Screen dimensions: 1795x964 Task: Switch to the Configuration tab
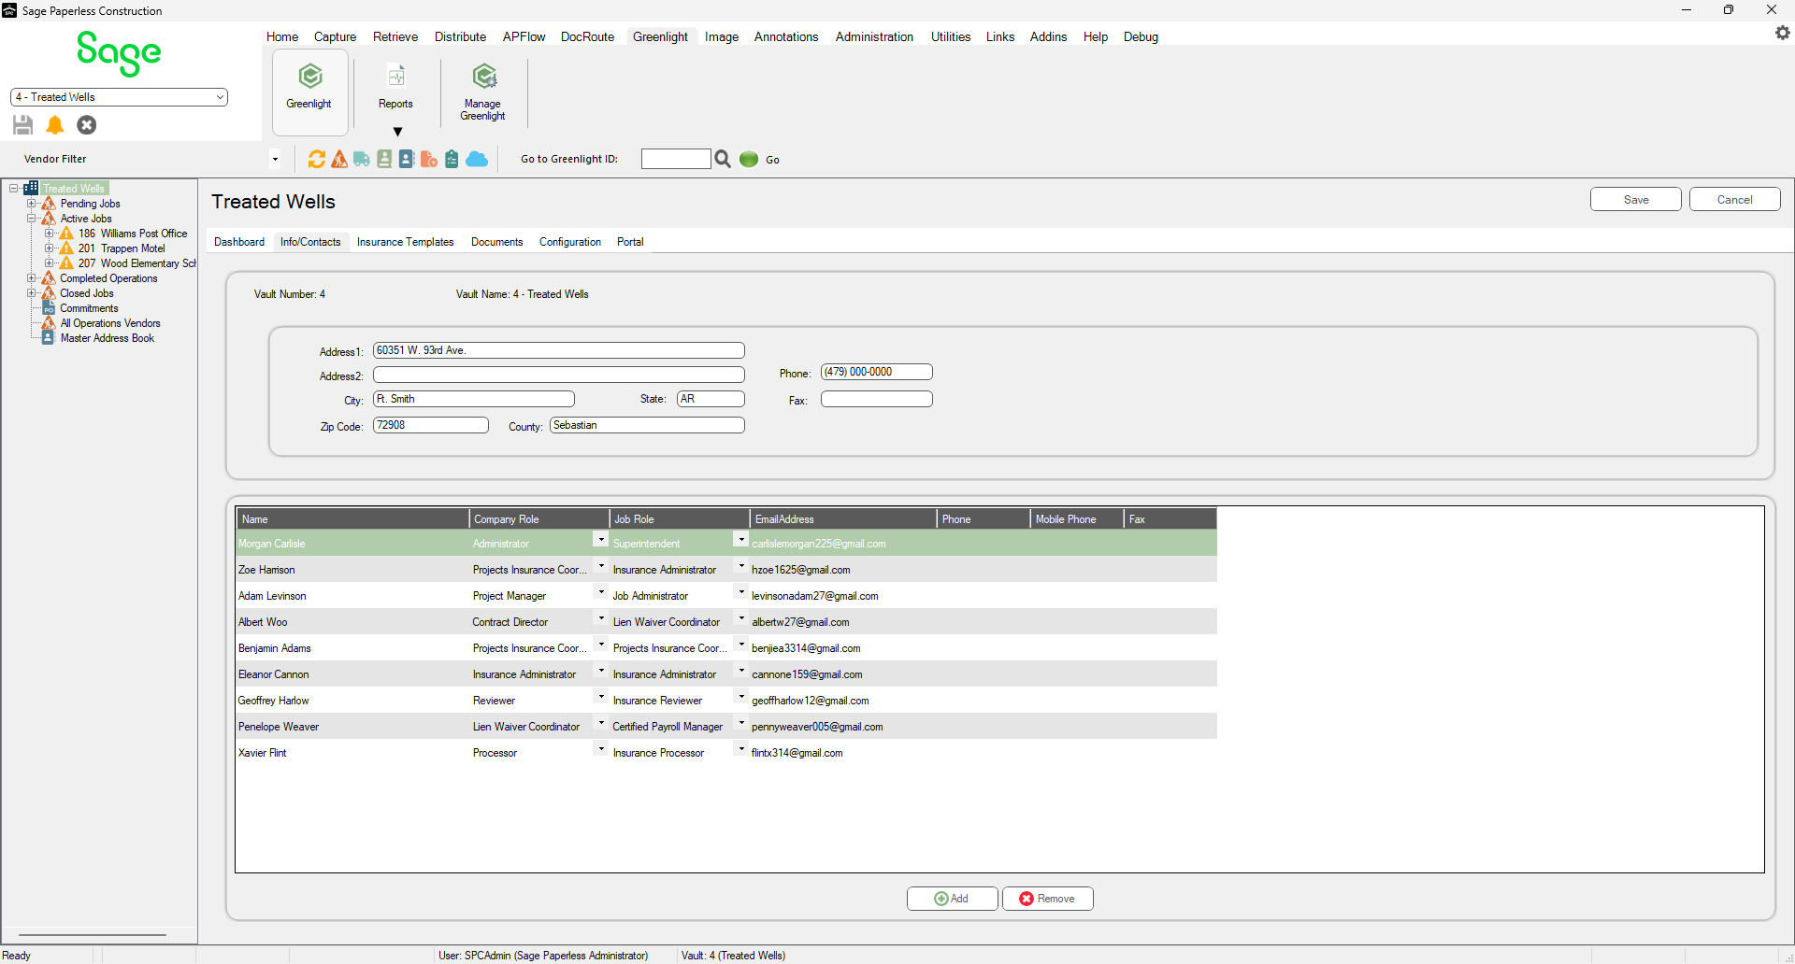(x=570, y=242)
